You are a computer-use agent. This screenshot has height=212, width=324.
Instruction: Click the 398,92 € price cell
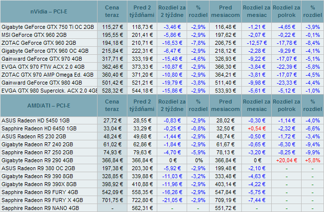pos(112,184)
